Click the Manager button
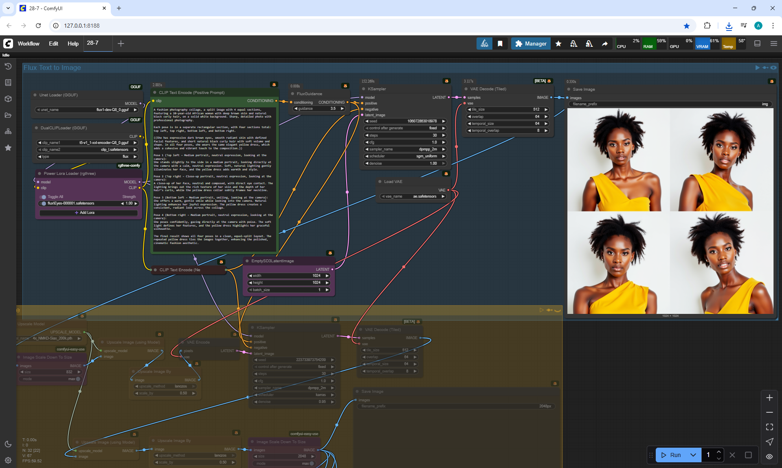The image size is (782, 468). click(x=531, y=44)
